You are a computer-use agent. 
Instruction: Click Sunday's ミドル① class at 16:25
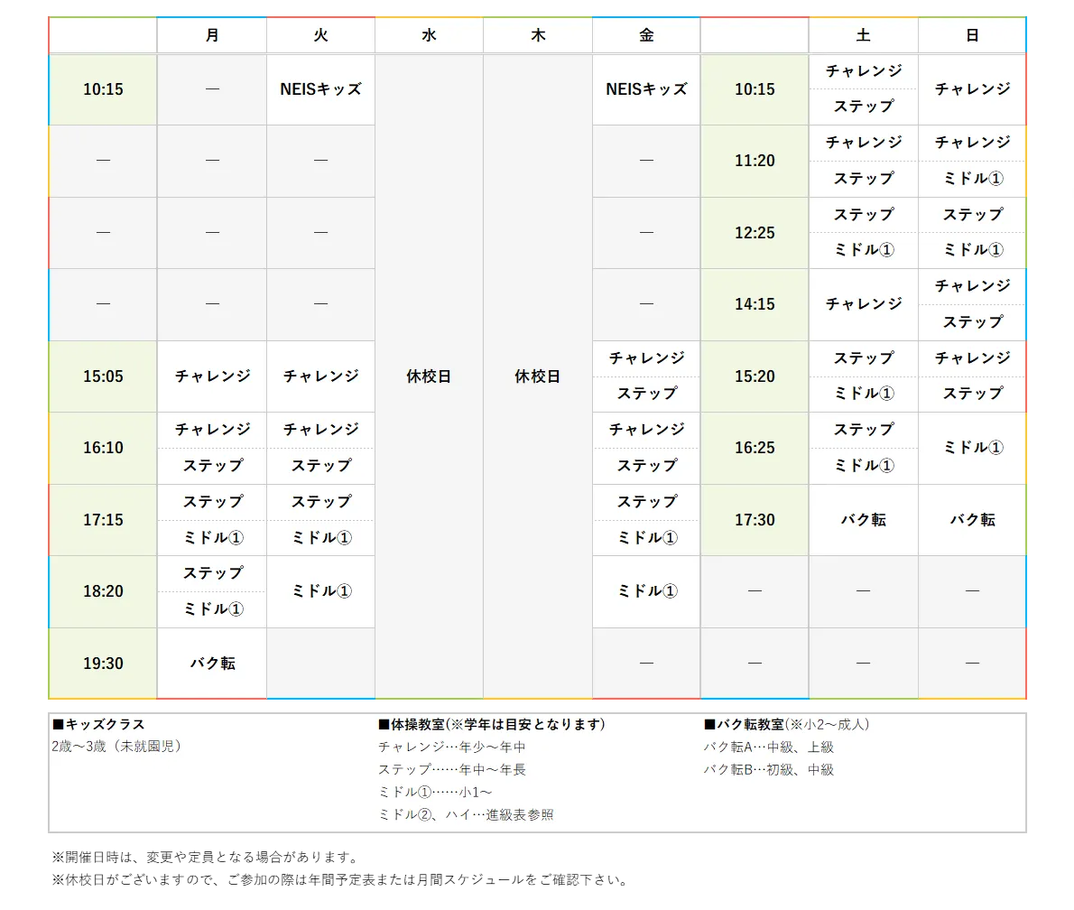pyautogui.click(x=972, y=448)
